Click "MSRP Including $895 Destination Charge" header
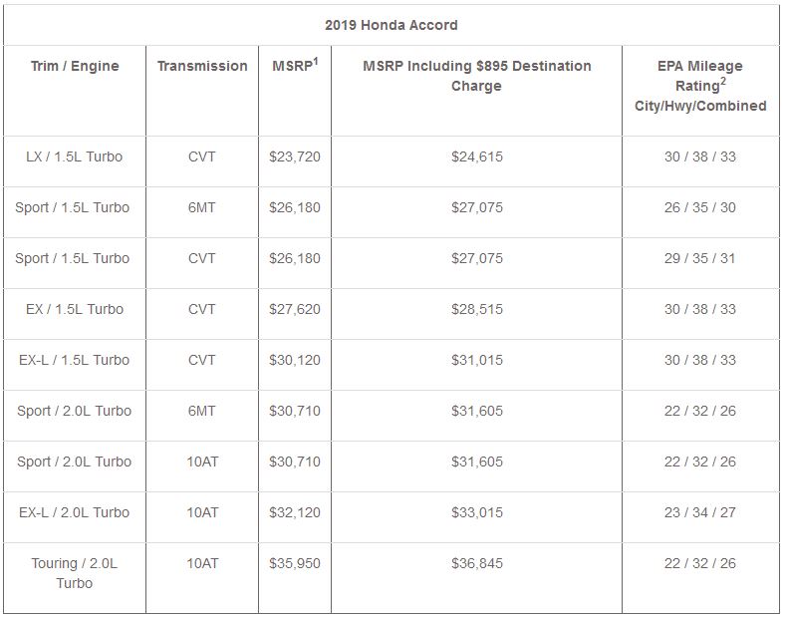The image size is (785, 617). point(476,76)
